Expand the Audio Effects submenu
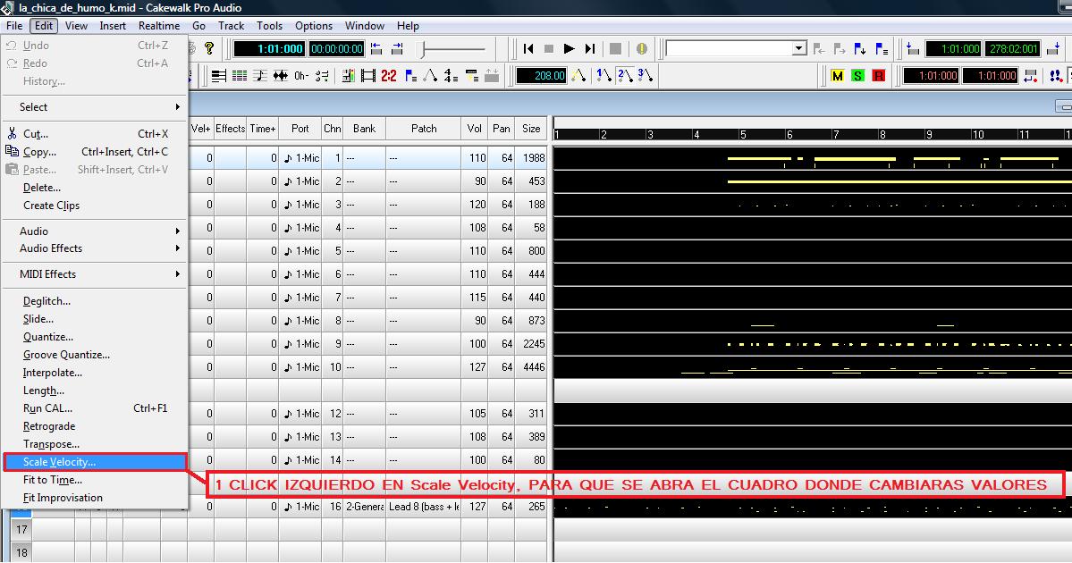Viewport: 1072px width, 563px height. tap(95, 248)
